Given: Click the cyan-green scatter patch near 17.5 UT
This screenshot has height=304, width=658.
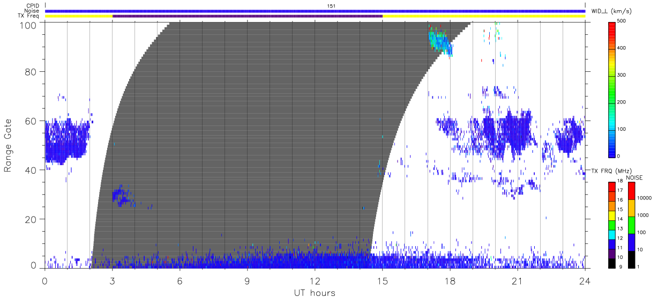Looking at the screenshot, I should tap(440, 41).
